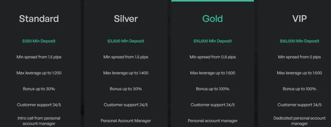
Task: Select the Standard plan heading
Action: point(39,19)
